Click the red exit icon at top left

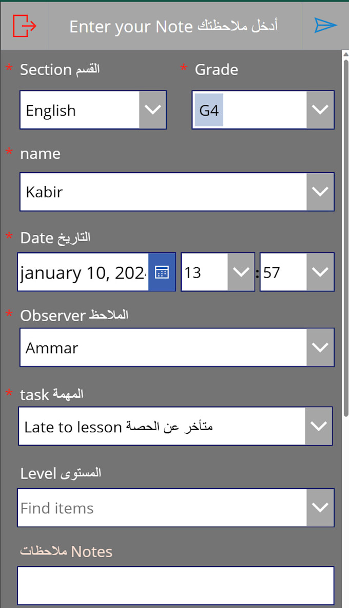tap(23, 25)
